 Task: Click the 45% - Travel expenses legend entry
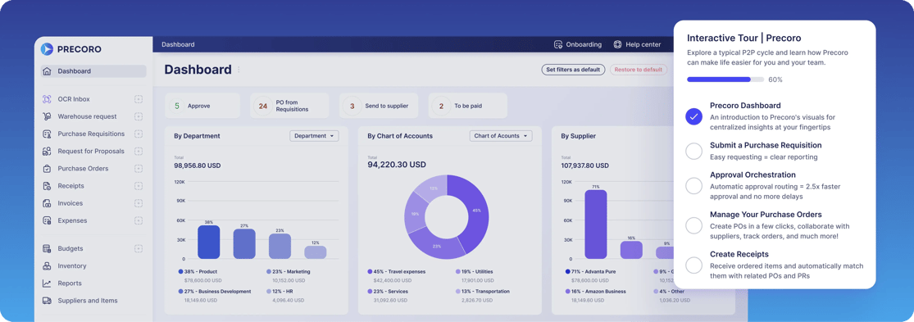coord(397,271)
